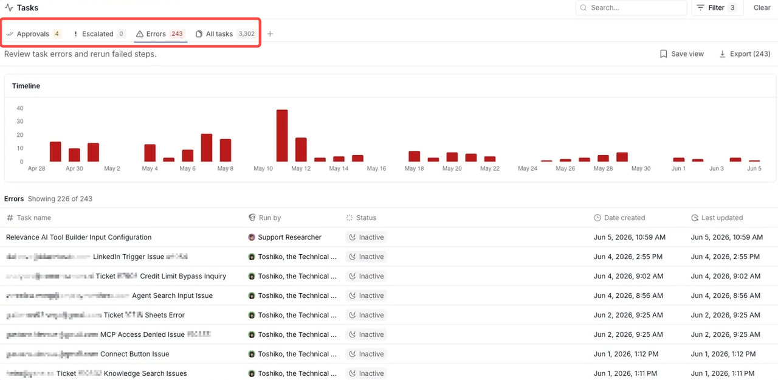Click Toshiko avatar in MCP Access row
Viewport: 778px width, 380px height.
pyautogui.click(x=252, y=334)
